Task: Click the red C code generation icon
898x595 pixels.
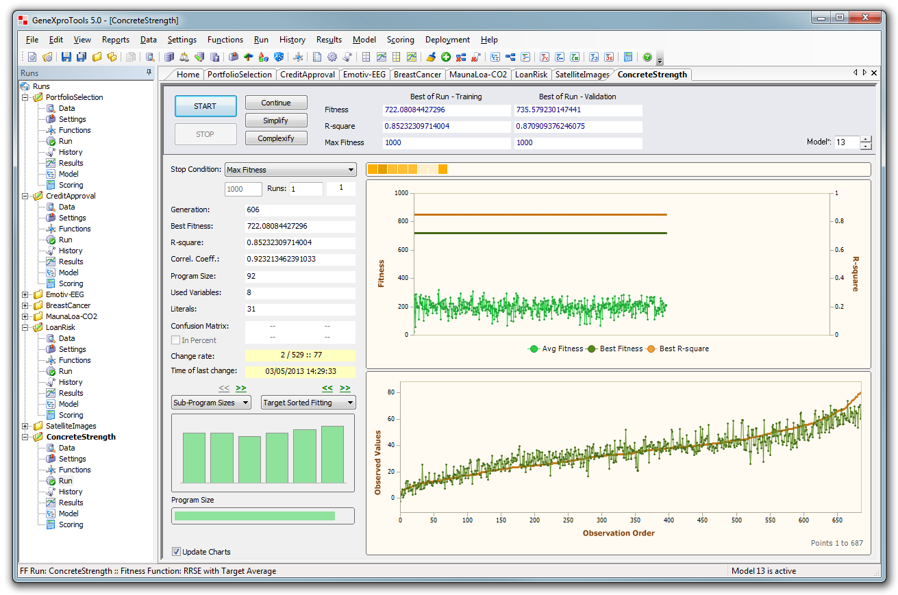Action: coord(545,58)
